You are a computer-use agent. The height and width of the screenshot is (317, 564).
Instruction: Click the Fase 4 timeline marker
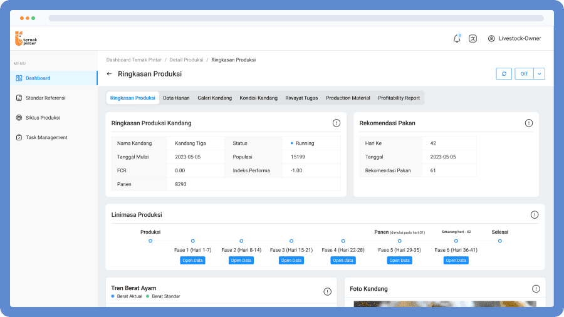[x=343, y=241]
